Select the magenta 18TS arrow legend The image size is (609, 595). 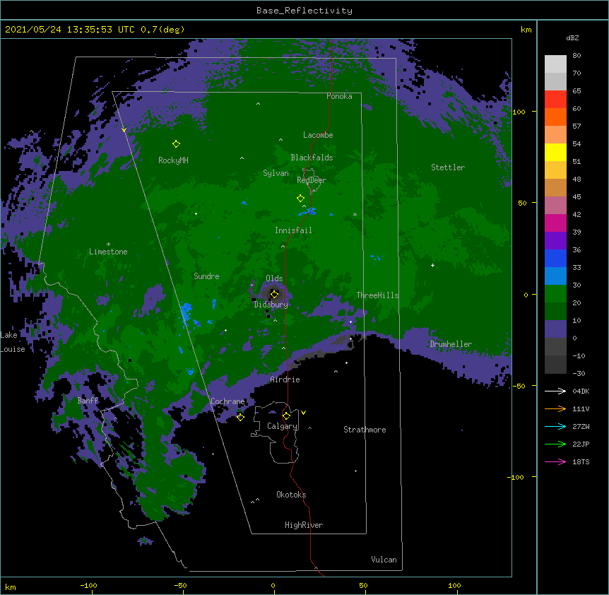click(x=555, y=461)
